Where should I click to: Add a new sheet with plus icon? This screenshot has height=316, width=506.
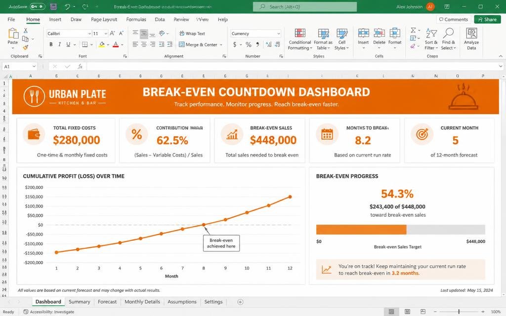coord(240,302)
